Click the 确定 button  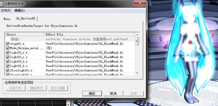92,93
